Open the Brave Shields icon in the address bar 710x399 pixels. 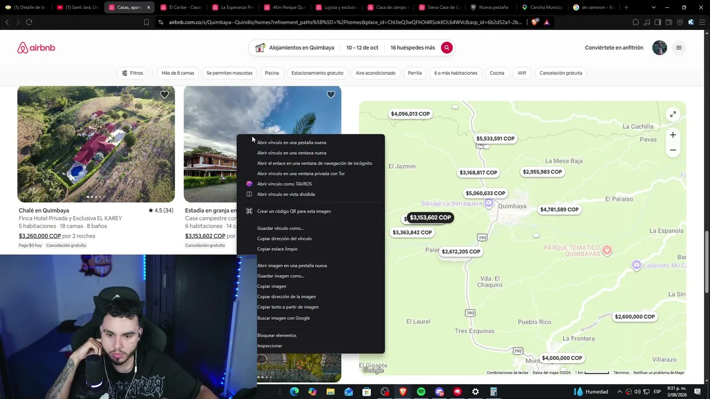[x=535, y=22]
